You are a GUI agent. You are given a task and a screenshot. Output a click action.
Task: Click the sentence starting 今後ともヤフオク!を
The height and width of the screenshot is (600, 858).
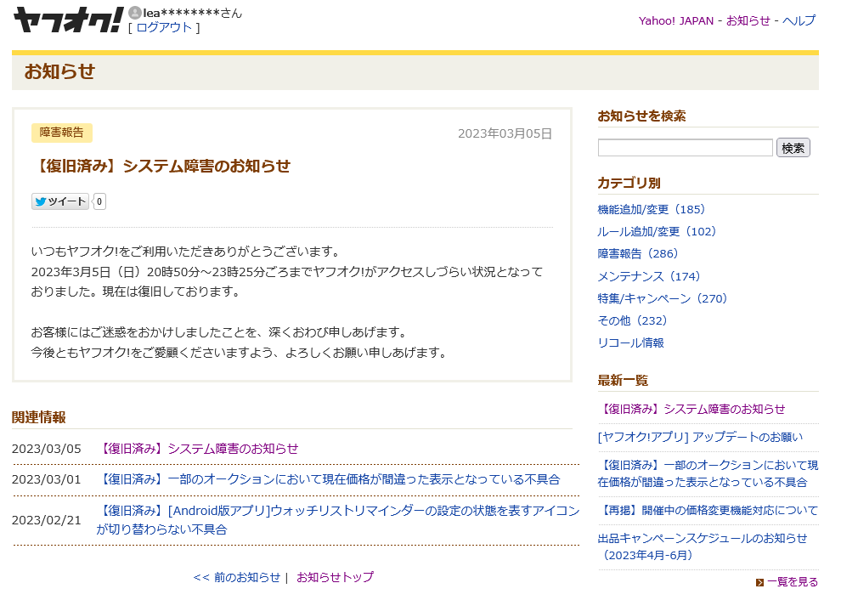pyautogui.click(x=240, y=353)
